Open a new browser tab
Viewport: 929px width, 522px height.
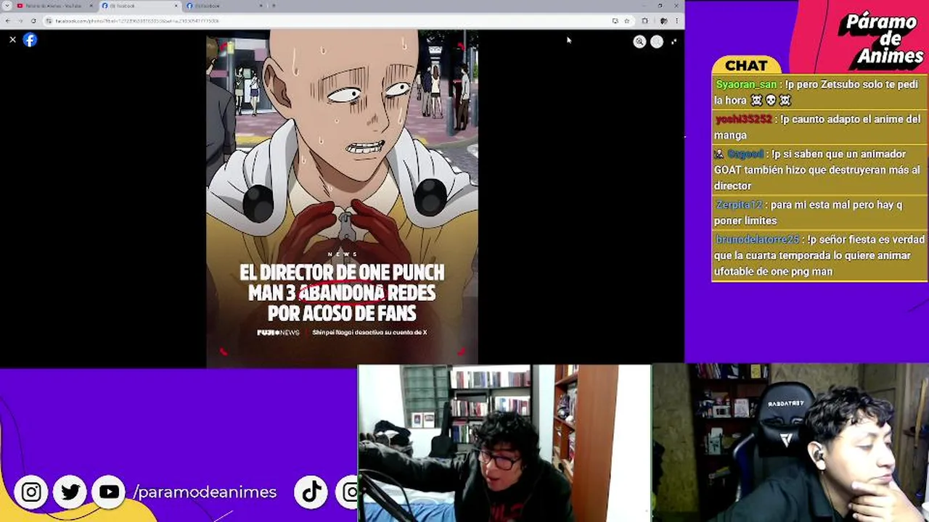(274, 6)
